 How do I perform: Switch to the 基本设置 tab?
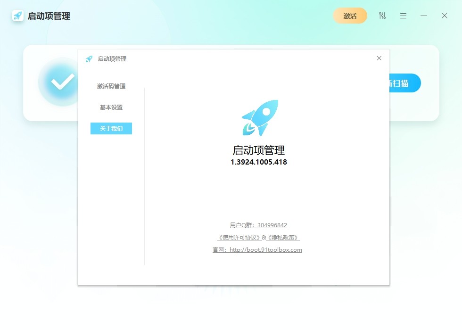point(111,107)
